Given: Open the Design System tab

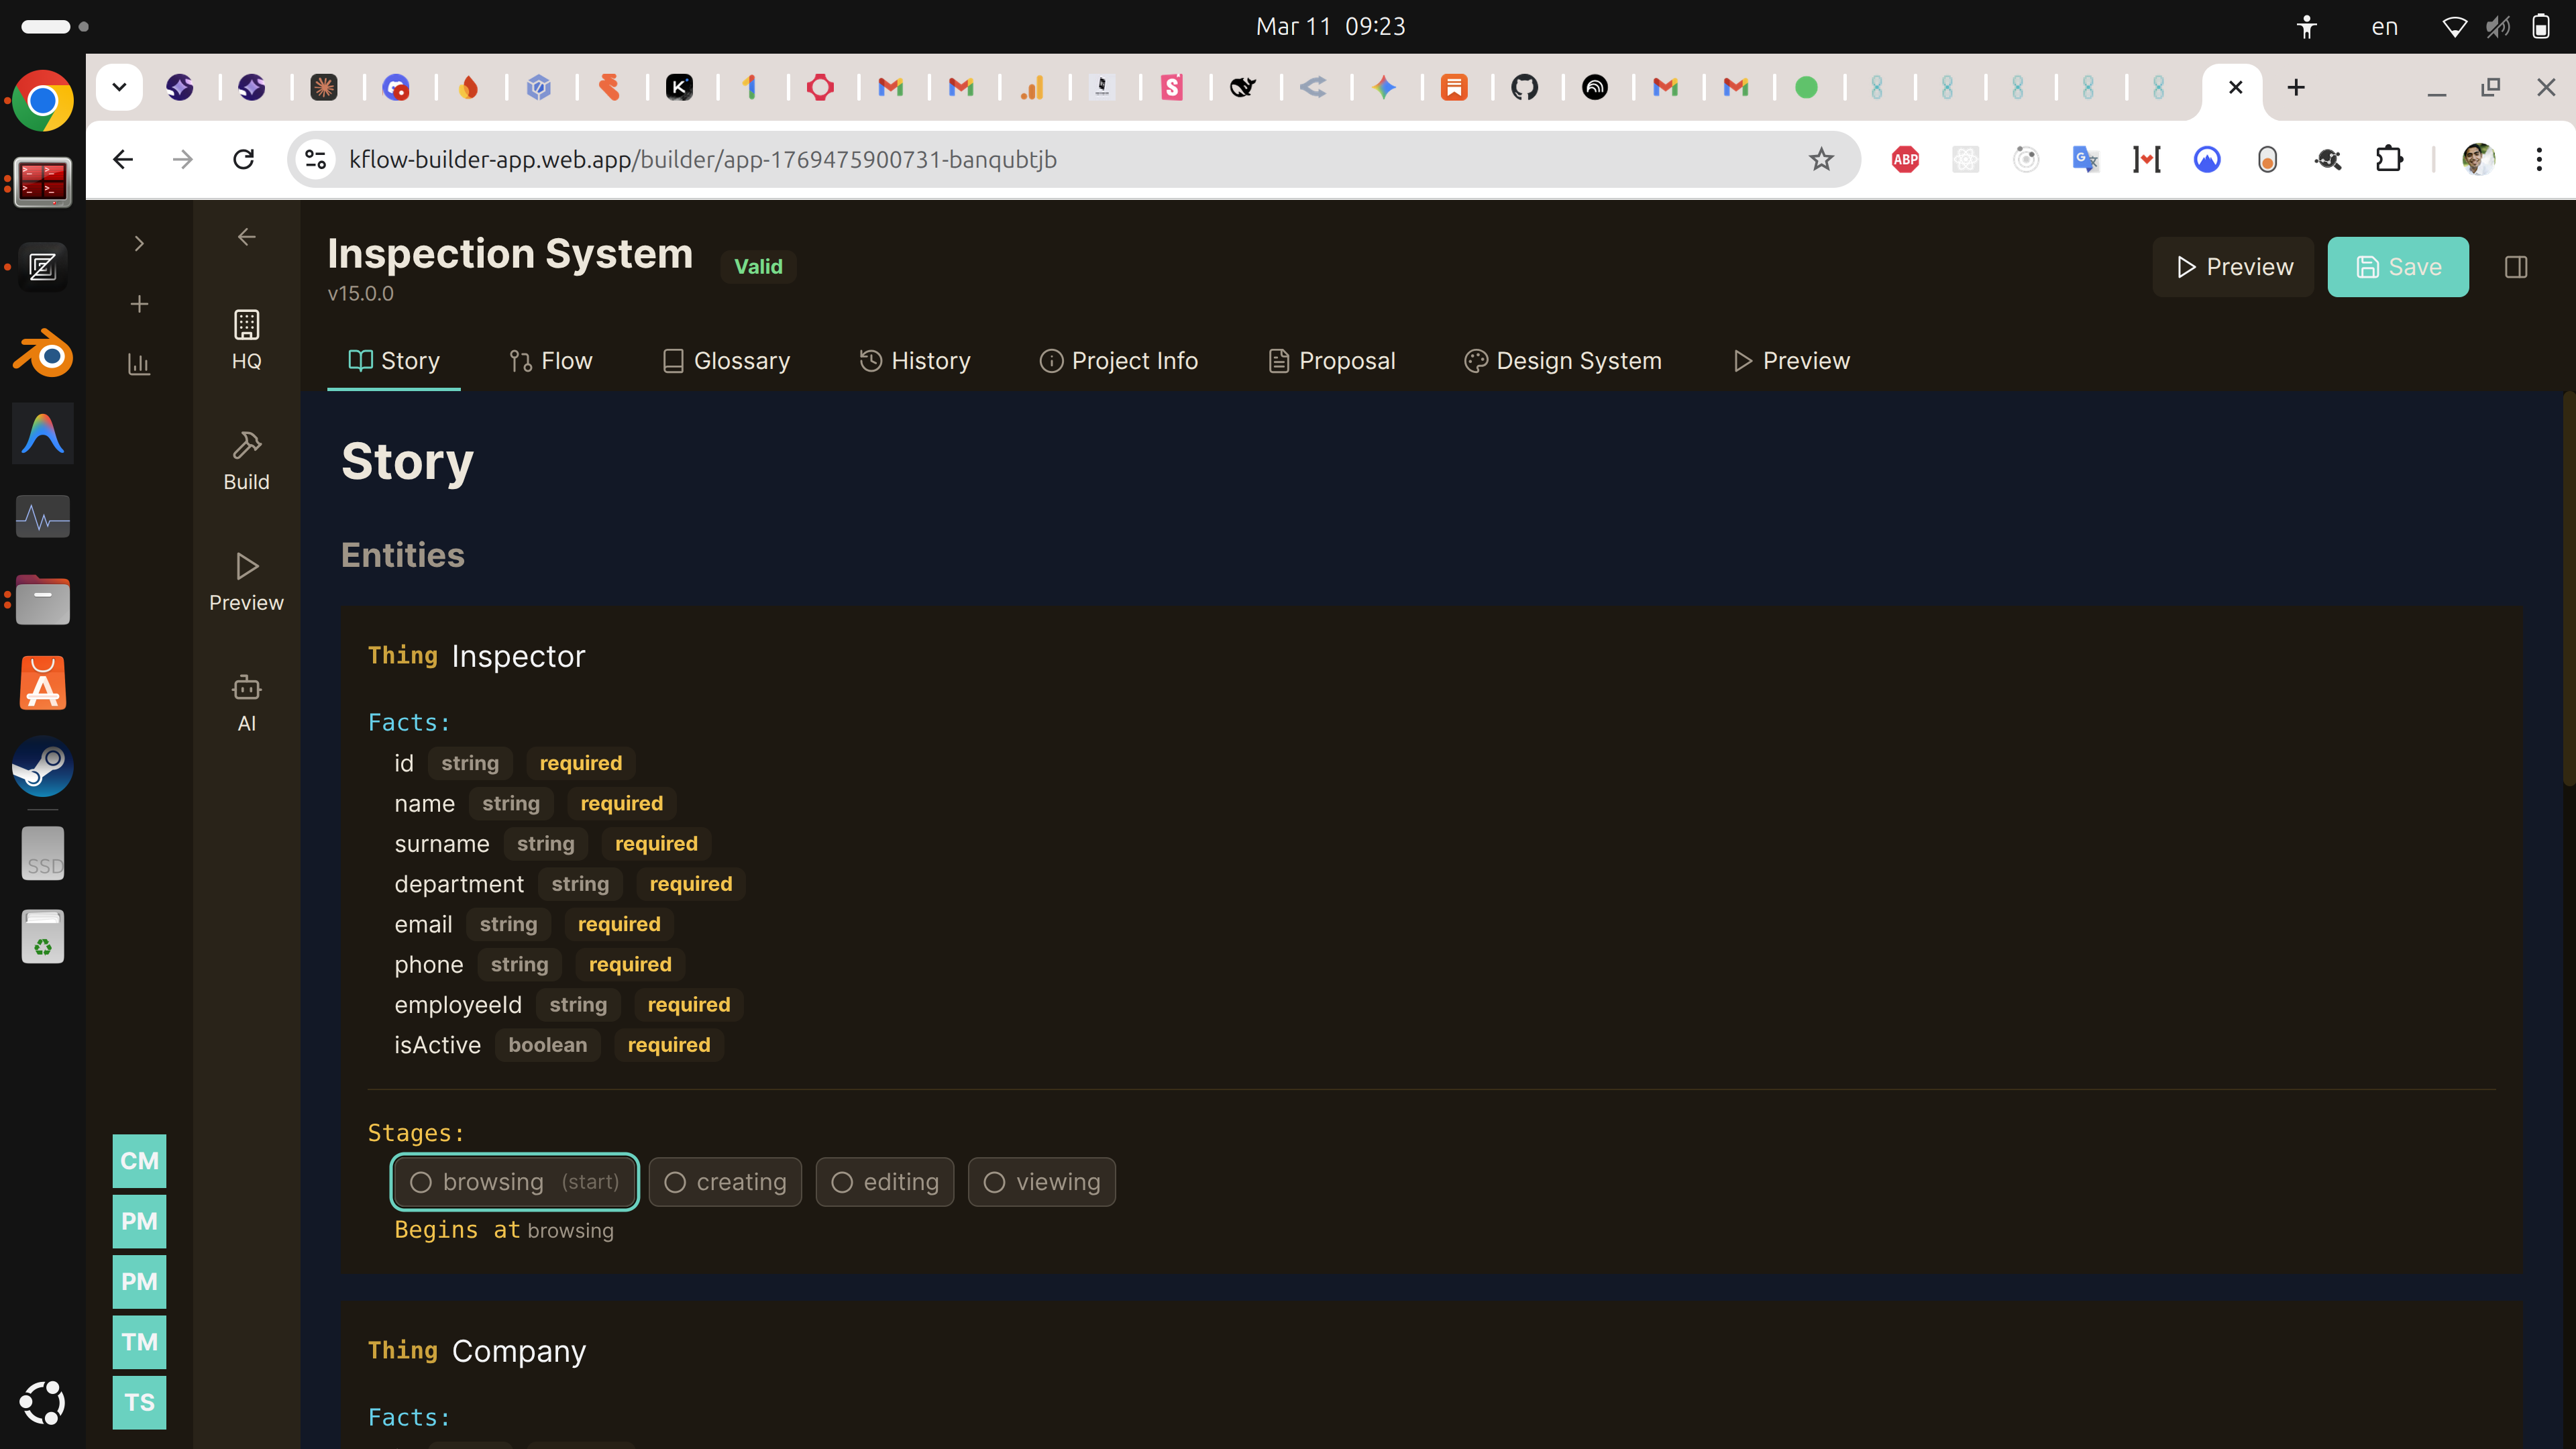Looking at the screenshot, I should [1562, 361].
